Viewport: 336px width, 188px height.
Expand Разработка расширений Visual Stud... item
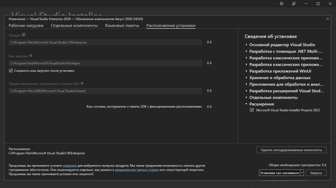pos(246,91)
